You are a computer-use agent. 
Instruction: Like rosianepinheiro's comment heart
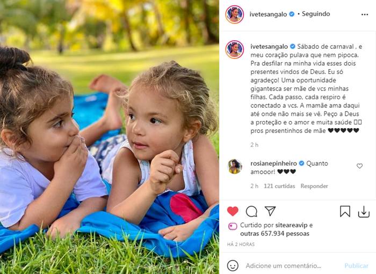[359, 166]
